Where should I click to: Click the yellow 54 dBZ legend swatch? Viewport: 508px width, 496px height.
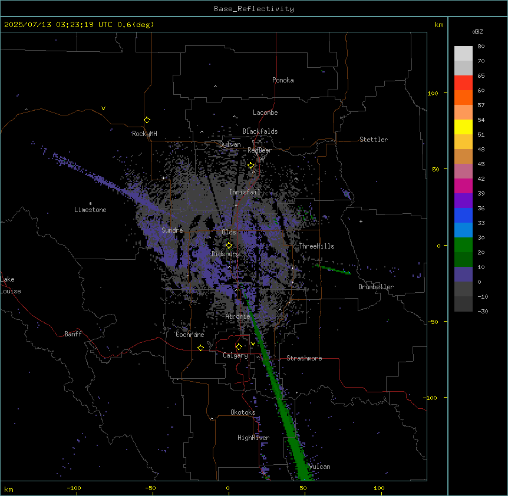pos(463,127)
